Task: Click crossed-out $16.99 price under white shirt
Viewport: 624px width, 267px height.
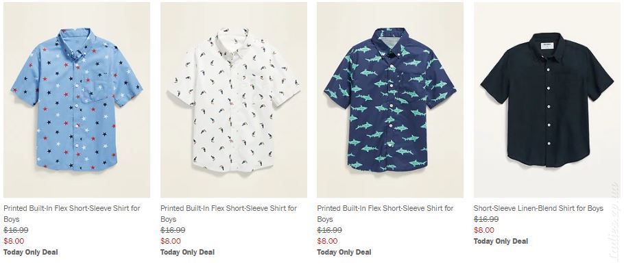Action: click(x=173, y=230)
